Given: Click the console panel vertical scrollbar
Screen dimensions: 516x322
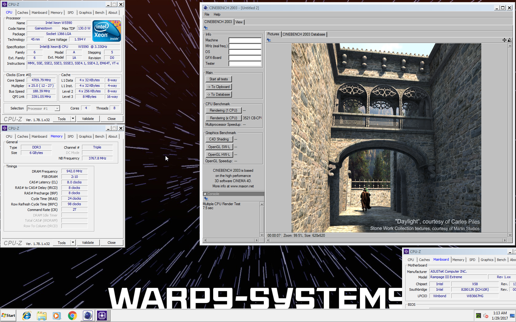Looking at the screenshot, I should point(262,220).
